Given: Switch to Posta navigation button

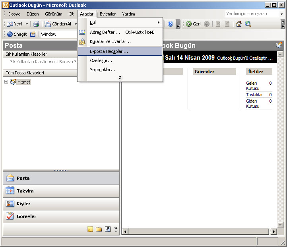Looking at the screenshot, I should pyautogui.click(x=61, y=178).
